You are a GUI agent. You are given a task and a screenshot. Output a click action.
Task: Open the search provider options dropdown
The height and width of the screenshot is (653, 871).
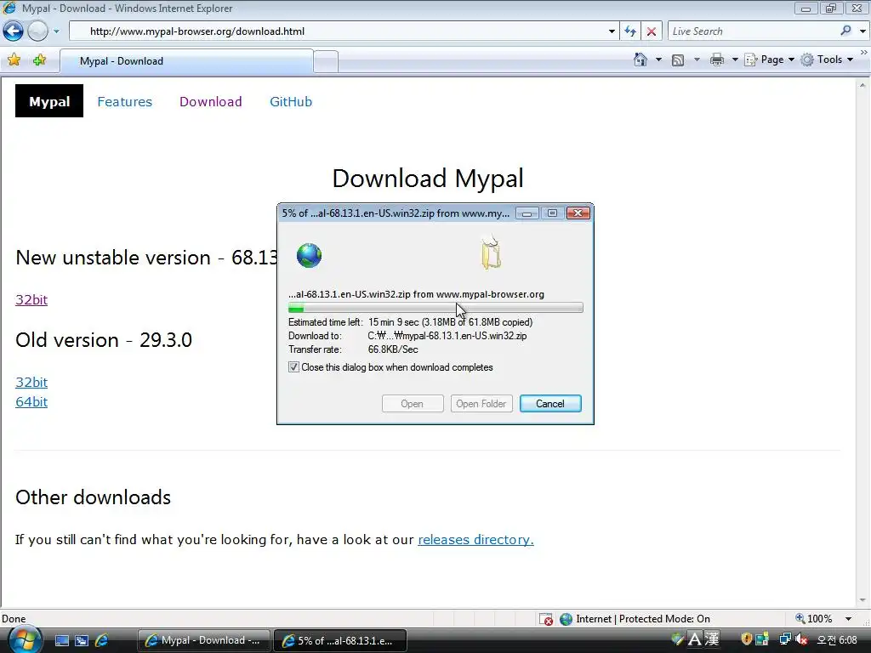coord(862,31)
